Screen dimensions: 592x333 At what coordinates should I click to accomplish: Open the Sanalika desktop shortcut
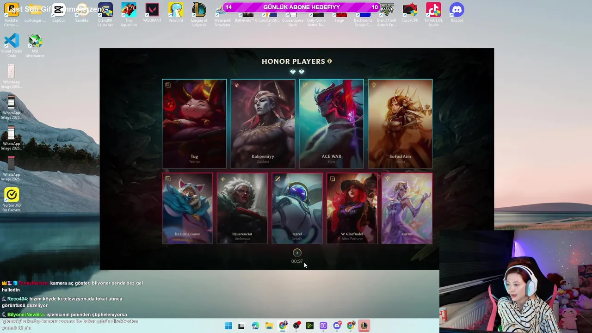pos(82,13)
